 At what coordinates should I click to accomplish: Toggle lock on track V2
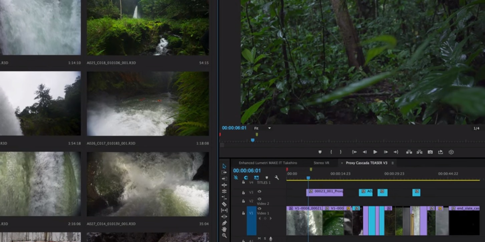pos(243,201)
